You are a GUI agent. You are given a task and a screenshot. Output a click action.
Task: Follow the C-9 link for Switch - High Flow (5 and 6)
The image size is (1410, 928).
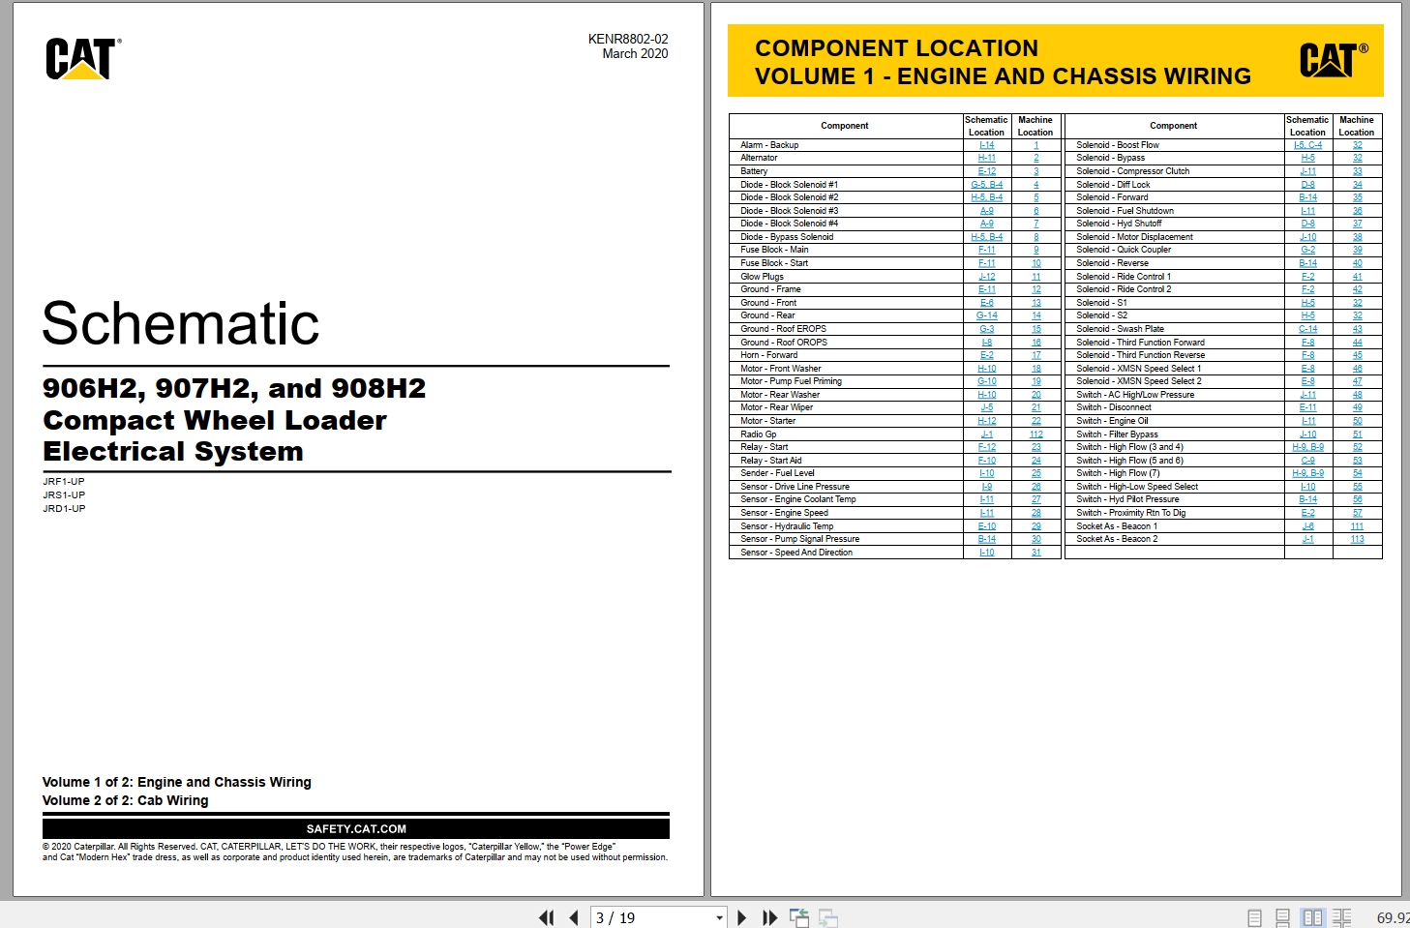point(1307,461)
